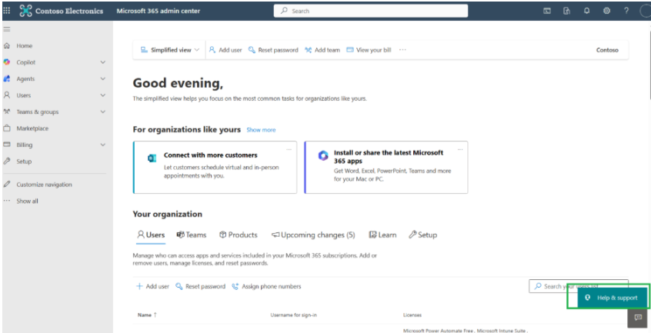Click the account profile avatar
Image resolution: width=651 pixels, height=333 pixels.
pos(645,12)
